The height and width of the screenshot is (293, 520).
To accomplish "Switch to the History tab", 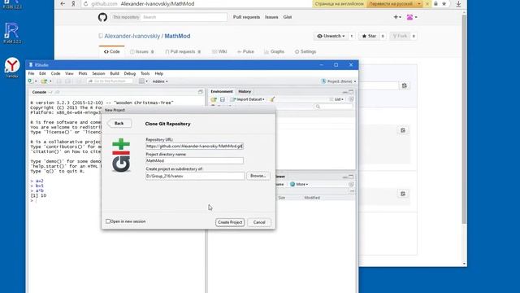I will point(245,91).
